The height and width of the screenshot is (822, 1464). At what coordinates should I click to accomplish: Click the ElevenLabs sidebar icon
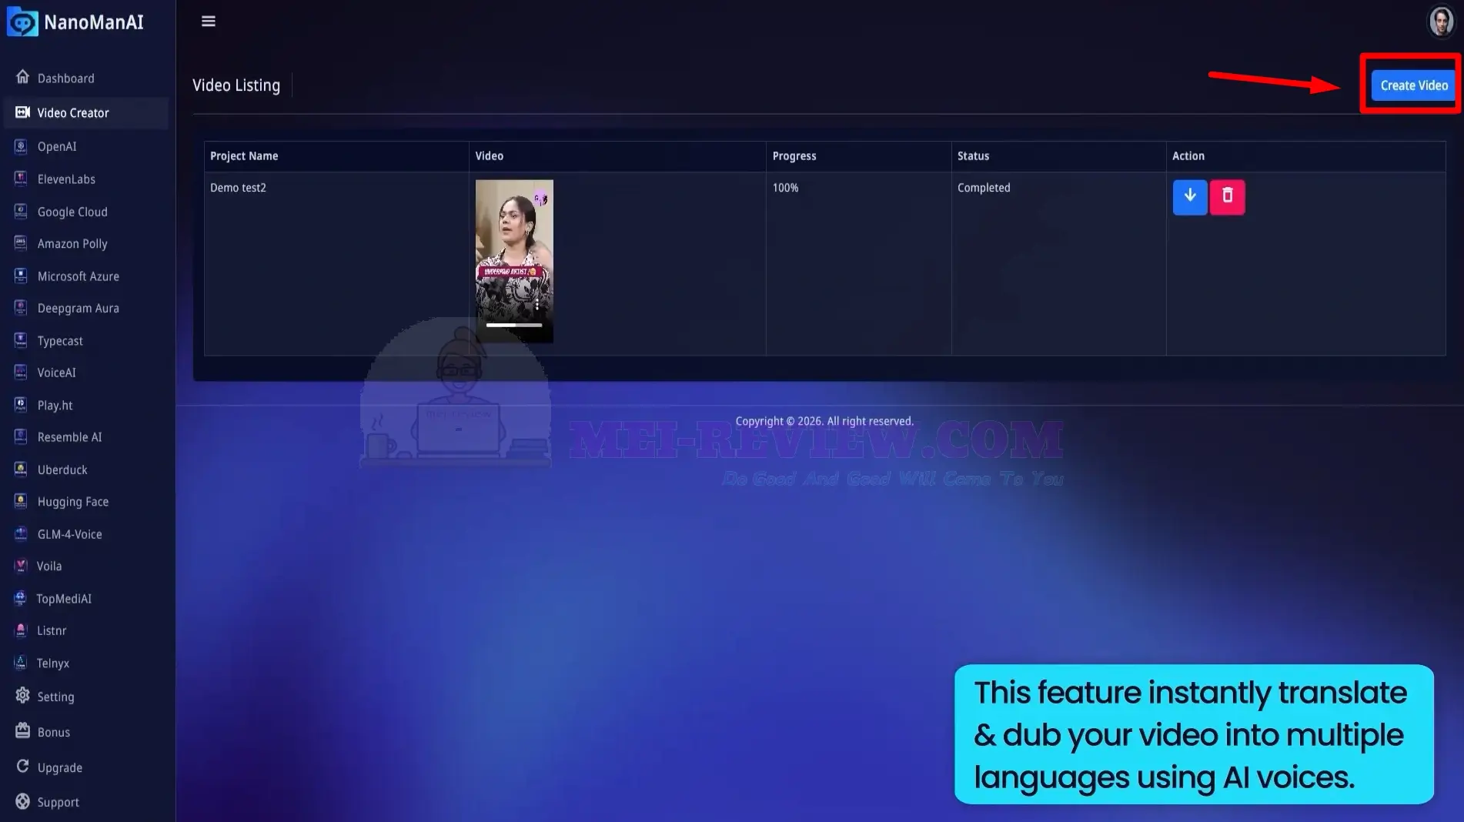[x=21, y=179]
